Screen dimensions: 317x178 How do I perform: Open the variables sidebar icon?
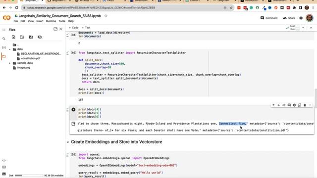(x=4, y=47)
